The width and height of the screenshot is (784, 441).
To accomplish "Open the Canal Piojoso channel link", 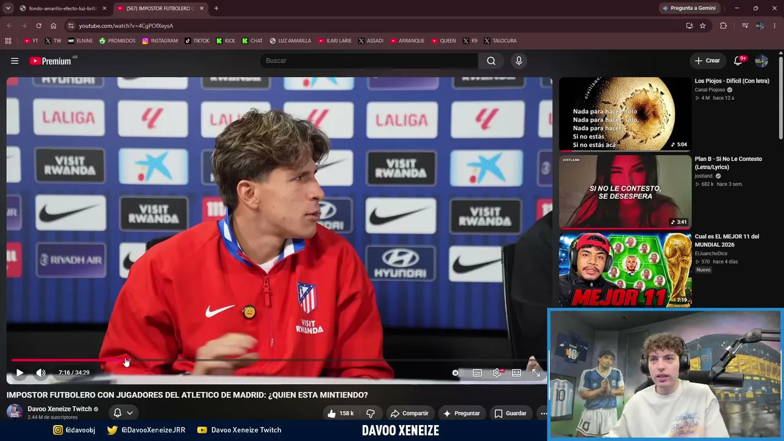I will tap(710, 90).
